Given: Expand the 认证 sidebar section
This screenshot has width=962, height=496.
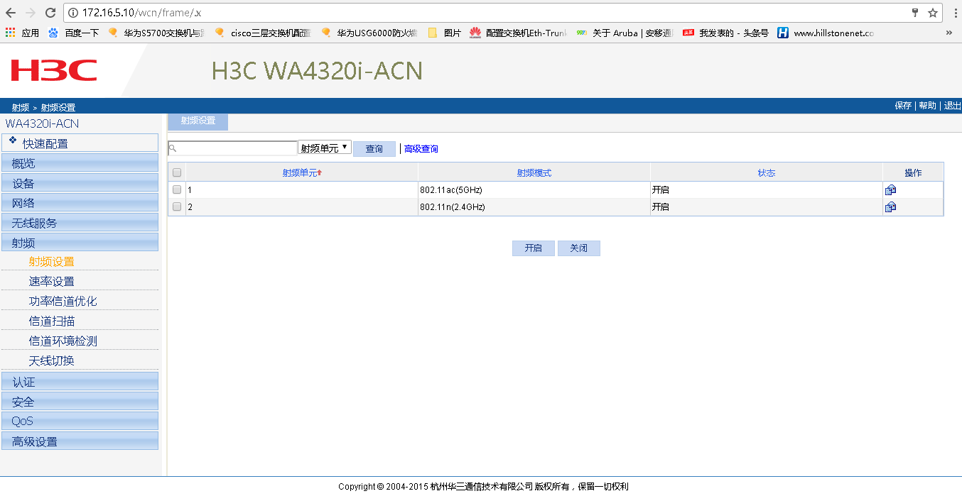Looking at the screenshot, I should [80, 381].
